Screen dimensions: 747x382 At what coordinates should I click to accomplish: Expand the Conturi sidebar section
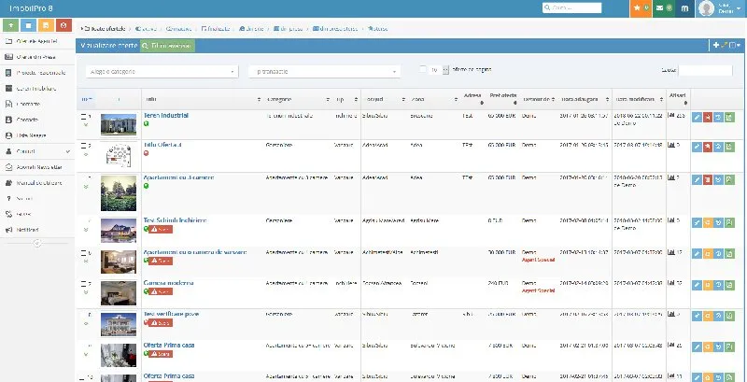click(37, 151)
